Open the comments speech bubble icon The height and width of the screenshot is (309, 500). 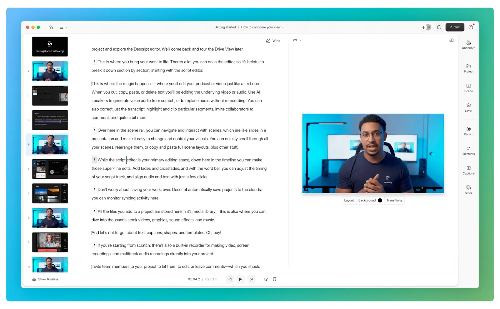pyautogui.click(x=439, y=27)
